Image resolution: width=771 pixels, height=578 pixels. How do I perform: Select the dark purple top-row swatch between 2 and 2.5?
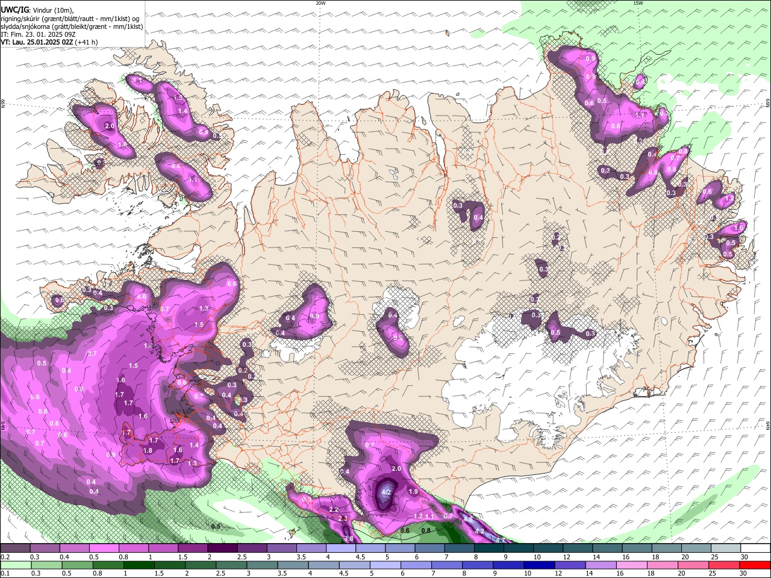pos(222,548)
